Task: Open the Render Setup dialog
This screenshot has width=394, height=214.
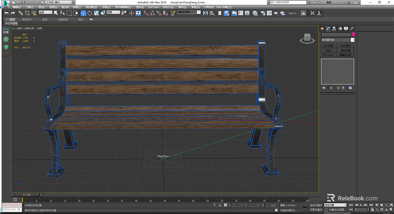Action: (263, 13)
